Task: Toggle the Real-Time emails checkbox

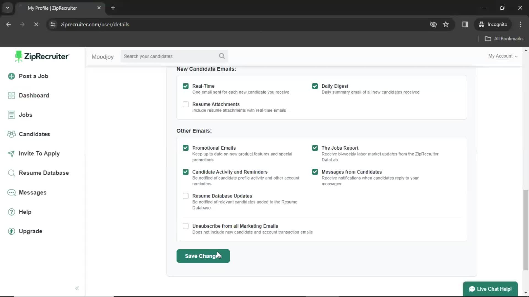Action: click(x=185, y=86)
